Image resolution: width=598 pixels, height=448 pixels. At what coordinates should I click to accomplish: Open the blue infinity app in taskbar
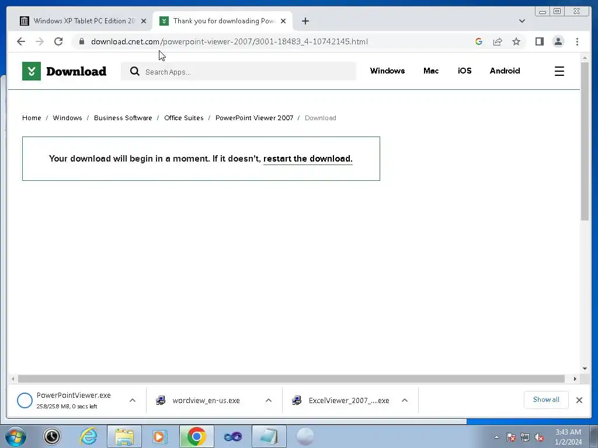tap(232, 436)
